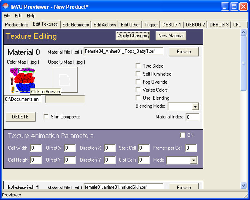
Task: Check the Skin Composite box
Action: pos(46,117)
